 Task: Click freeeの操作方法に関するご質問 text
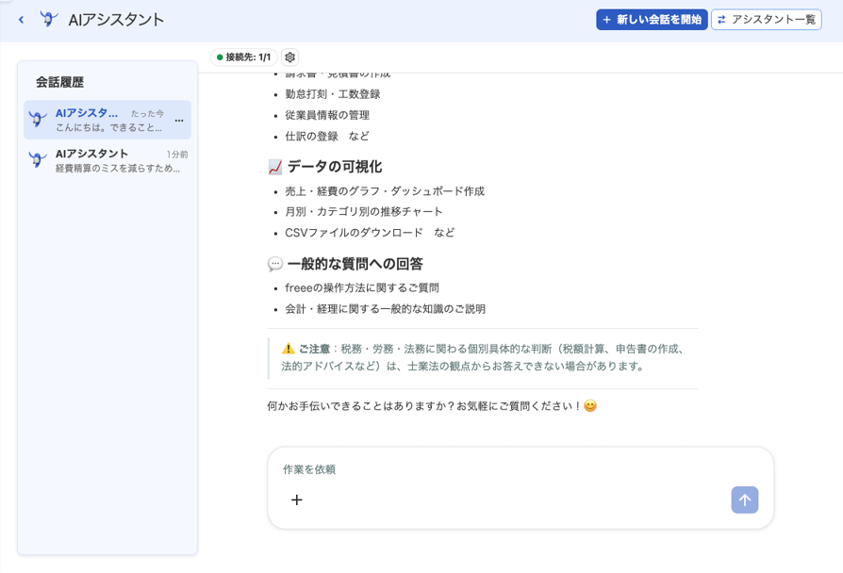362,288
